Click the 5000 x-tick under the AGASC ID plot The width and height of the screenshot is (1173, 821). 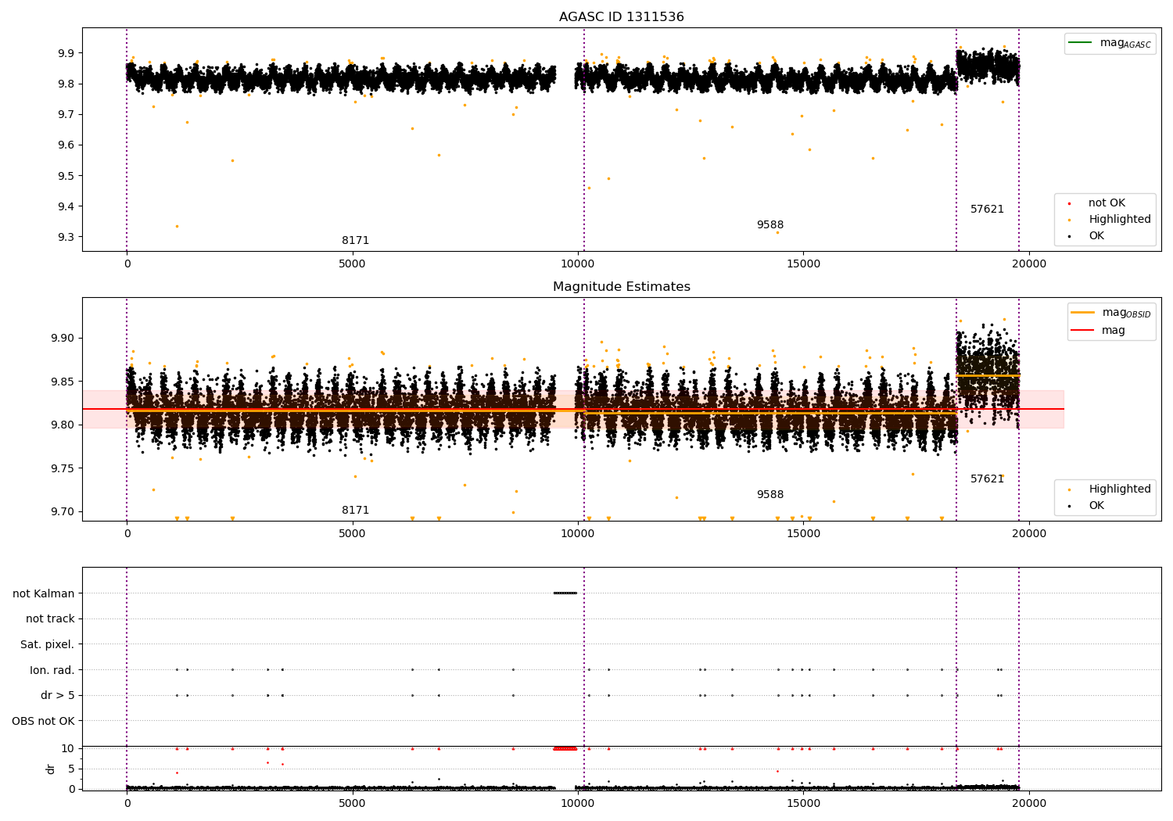pyautogui.click(x=353, y=264)
